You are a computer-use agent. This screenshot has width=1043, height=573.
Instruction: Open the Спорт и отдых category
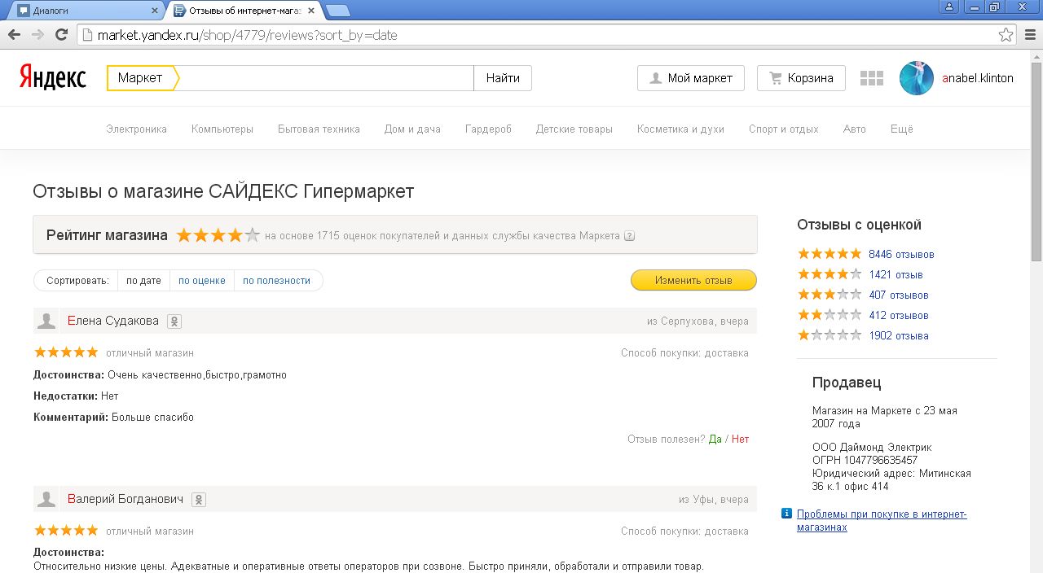(x=784, y=129)
